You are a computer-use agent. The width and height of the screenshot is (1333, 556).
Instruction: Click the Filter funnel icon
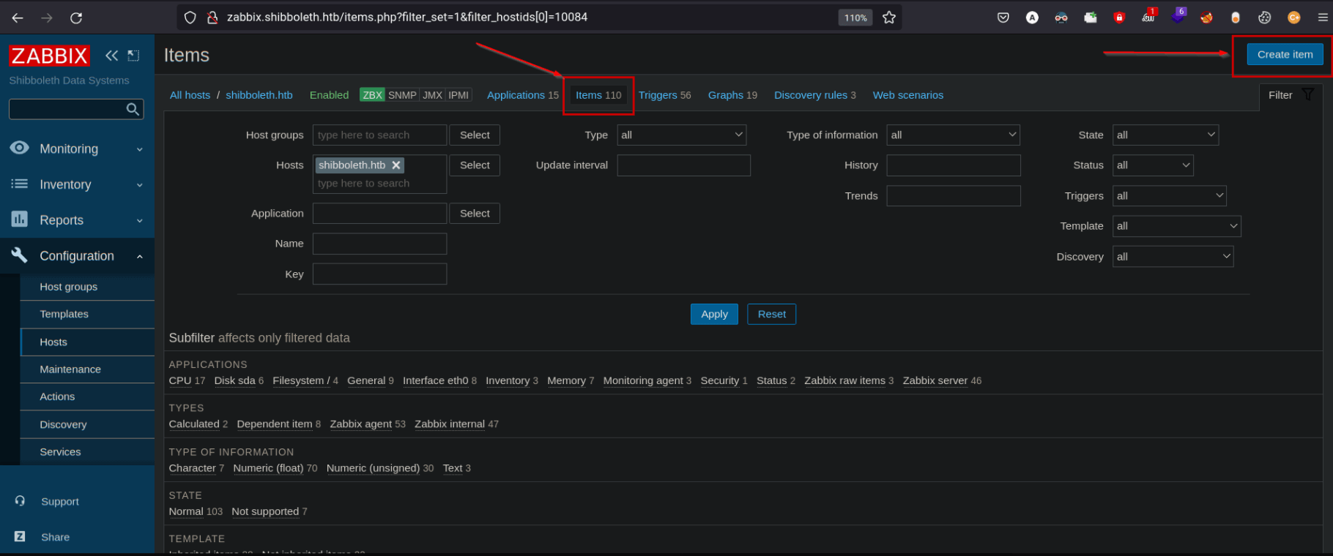1308,94
